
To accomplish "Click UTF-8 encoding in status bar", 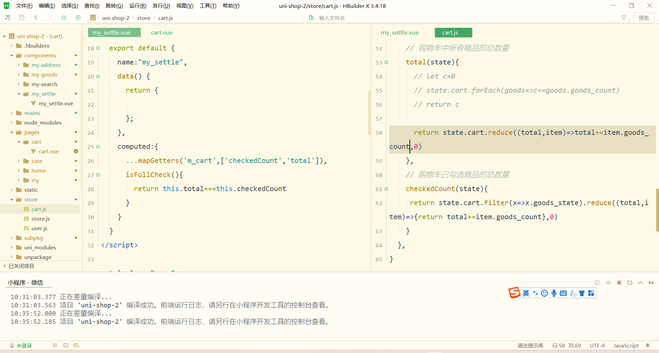I will 597,345.
